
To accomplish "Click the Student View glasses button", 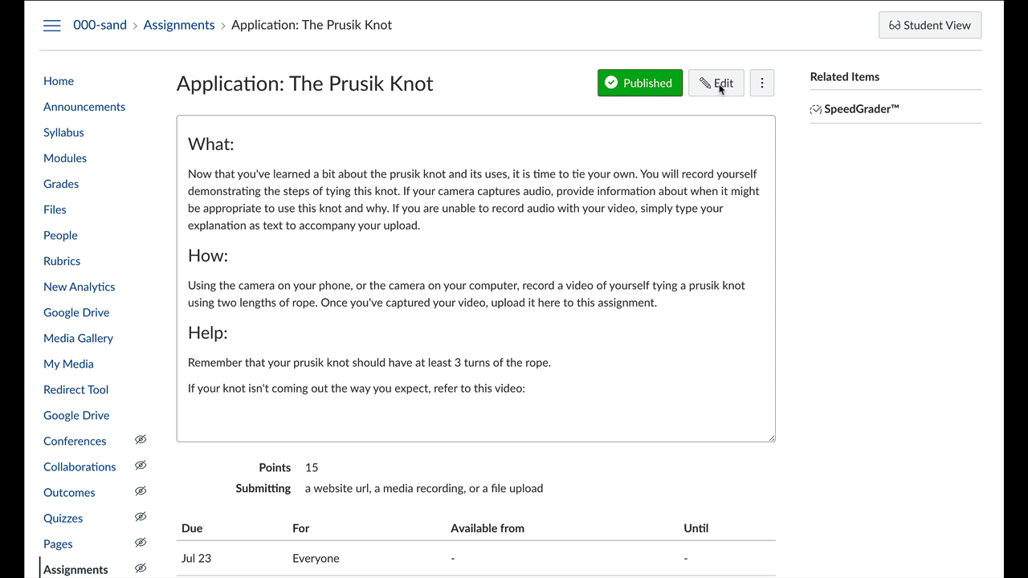I will (x=929, y=25).
